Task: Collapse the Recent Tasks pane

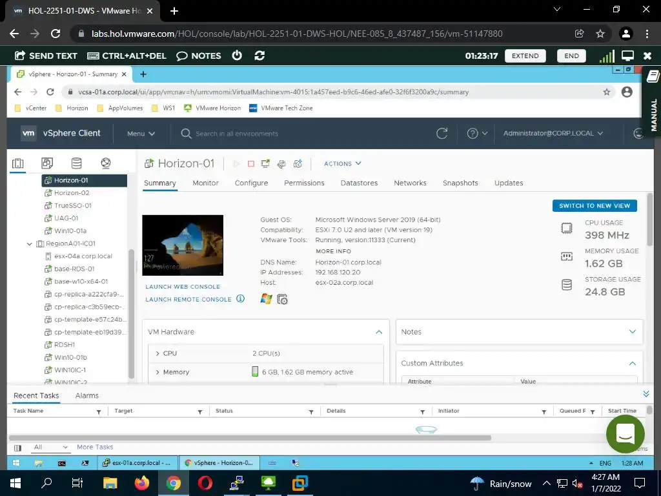Action: (646, 395)
